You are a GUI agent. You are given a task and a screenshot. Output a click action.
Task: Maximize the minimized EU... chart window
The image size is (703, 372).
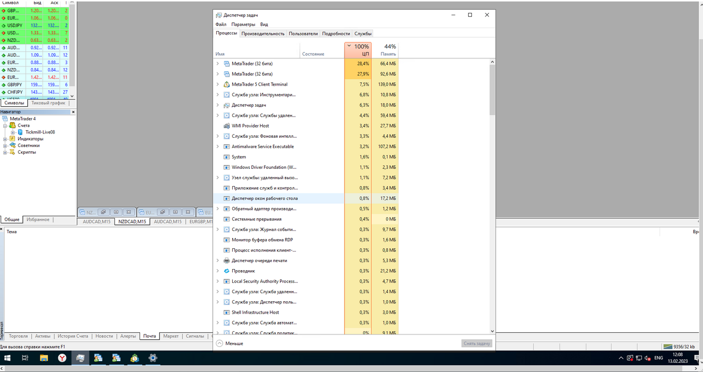[175, 212]
